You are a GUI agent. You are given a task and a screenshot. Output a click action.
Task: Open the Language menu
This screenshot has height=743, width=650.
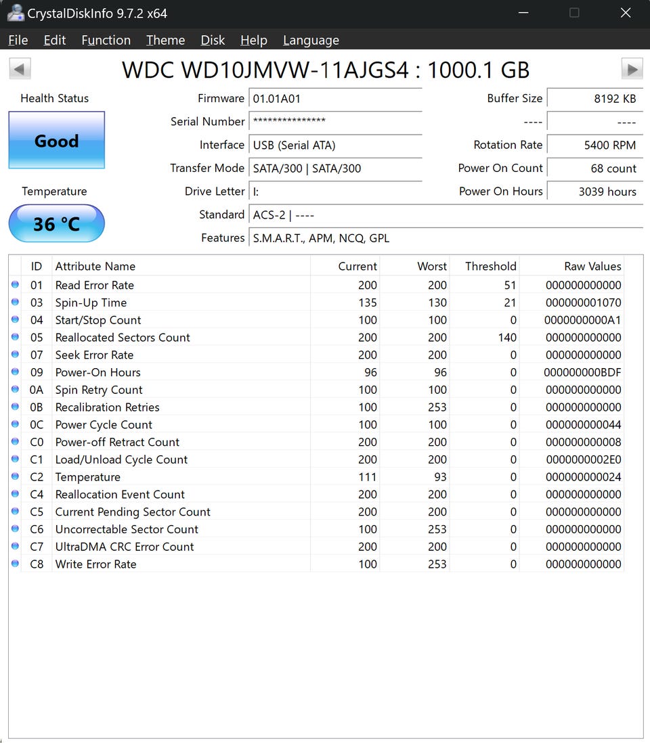[x=311, y=41]
